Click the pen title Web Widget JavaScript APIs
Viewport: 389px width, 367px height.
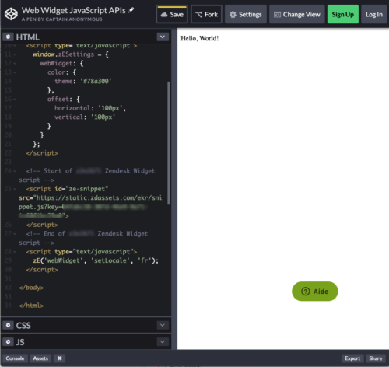coord(74,10)
